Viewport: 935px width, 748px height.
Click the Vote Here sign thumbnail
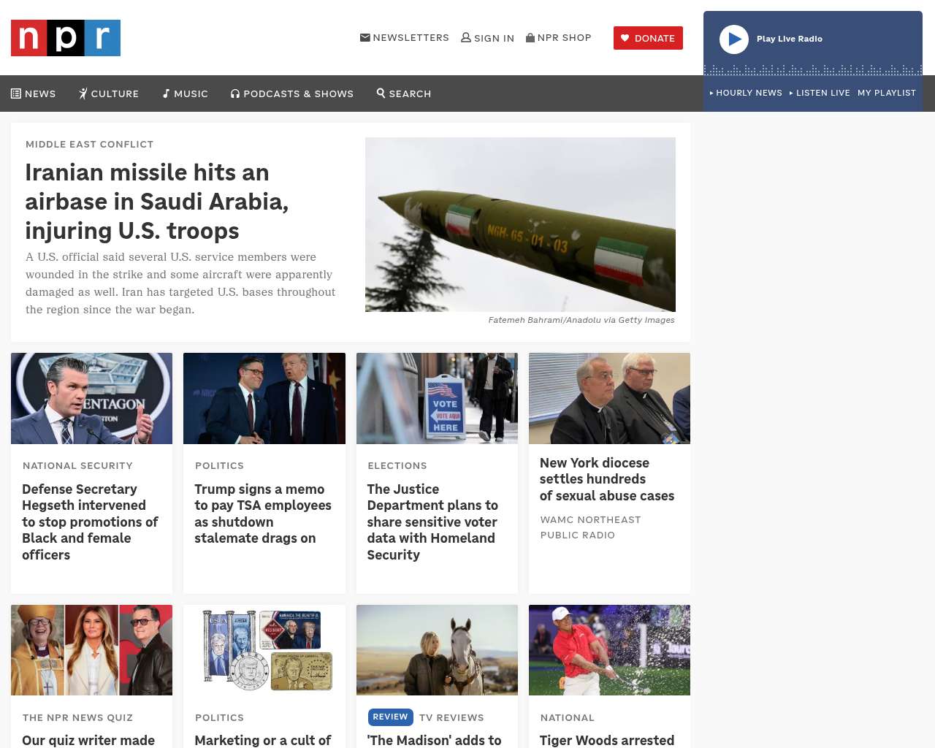(x=437, y=398)
